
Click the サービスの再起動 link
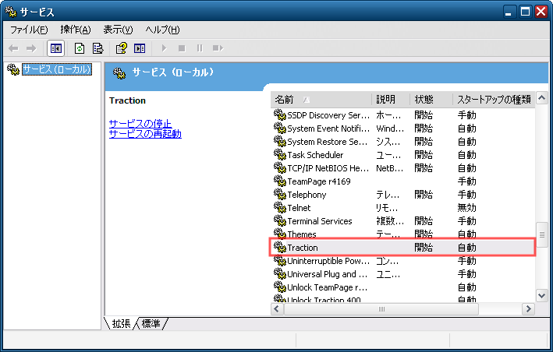pos(145,134)
